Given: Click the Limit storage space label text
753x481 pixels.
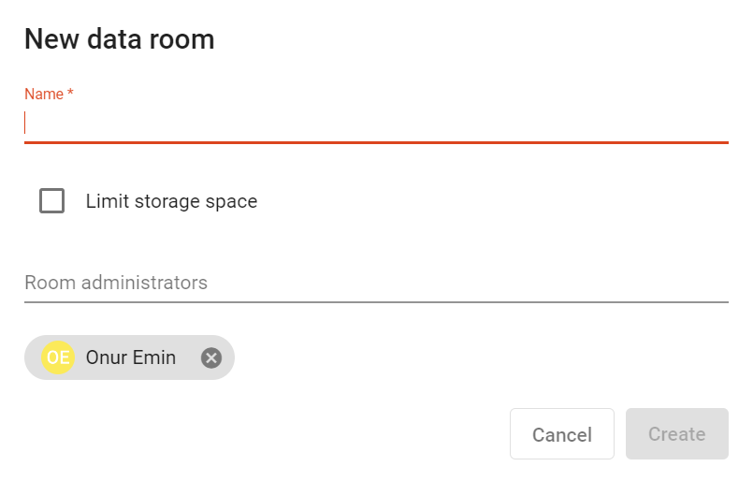Looking at the screenshot, I should 171,201.
